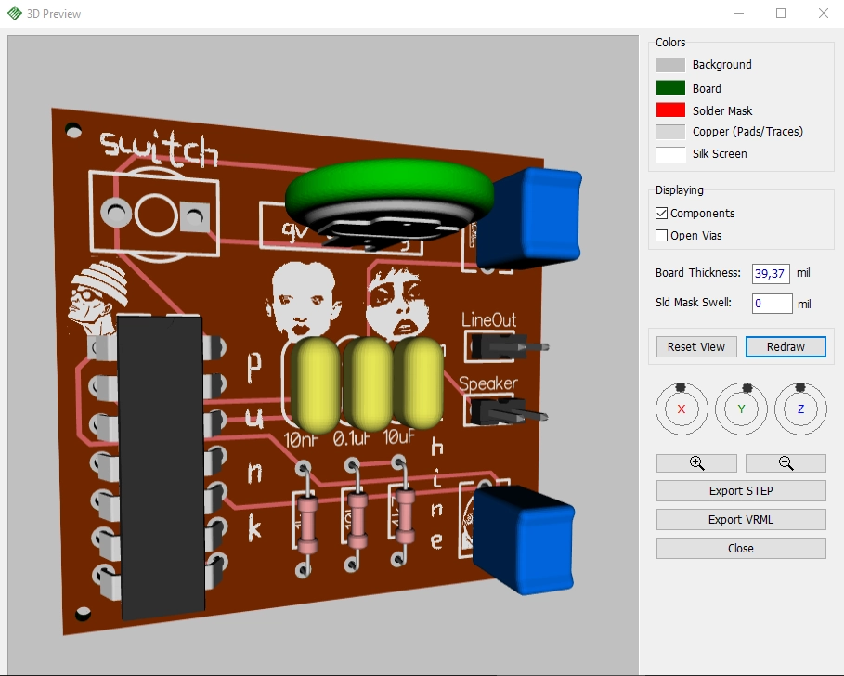This screenshot has height=676, width=844.
Task: Rotate the view around the Z axis
Action: pyautogui.click(x=800, y=409)
